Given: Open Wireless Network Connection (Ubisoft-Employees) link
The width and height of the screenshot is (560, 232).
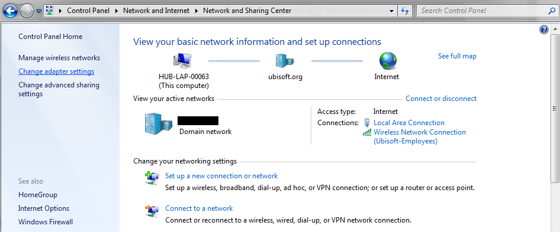Looking at the screenshot, I should (420, 136).
